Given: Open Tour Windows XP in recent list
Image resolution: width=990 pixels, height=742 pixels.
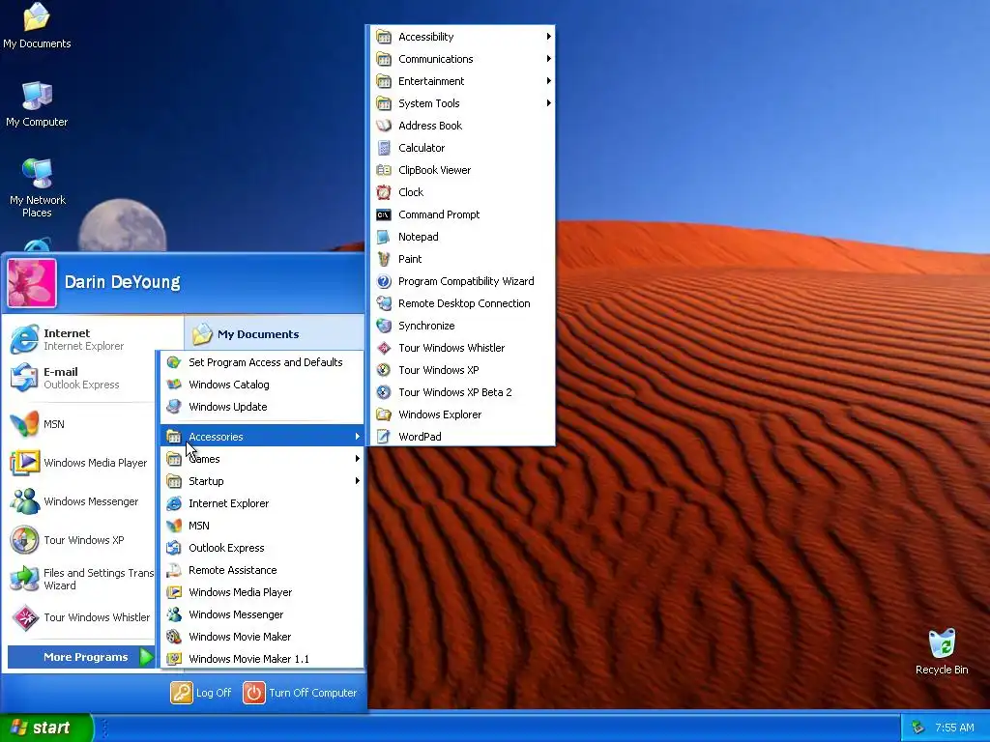Looking at the screenshot, I should [81, 540].
